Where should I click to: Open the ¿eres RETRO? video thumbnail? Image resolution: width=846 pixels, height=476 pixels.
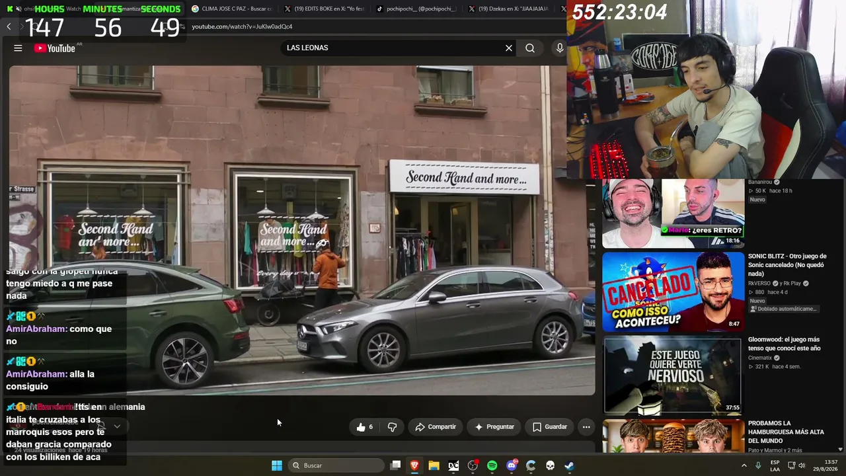(x=673, y=213)
